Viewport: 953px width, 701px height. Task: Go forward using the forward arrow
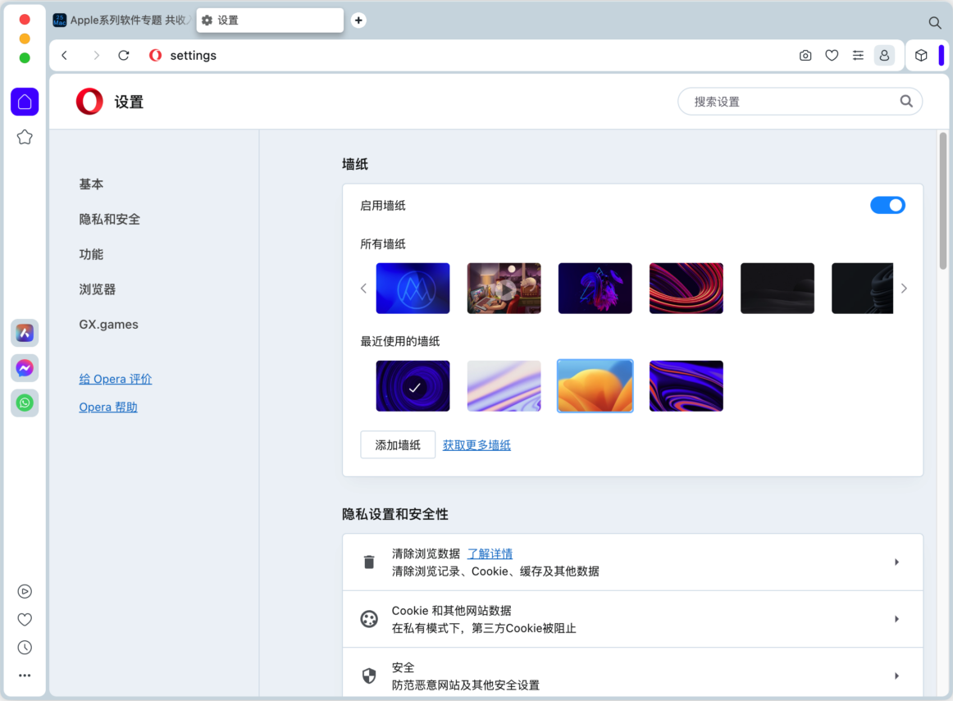tap(96, 55)
